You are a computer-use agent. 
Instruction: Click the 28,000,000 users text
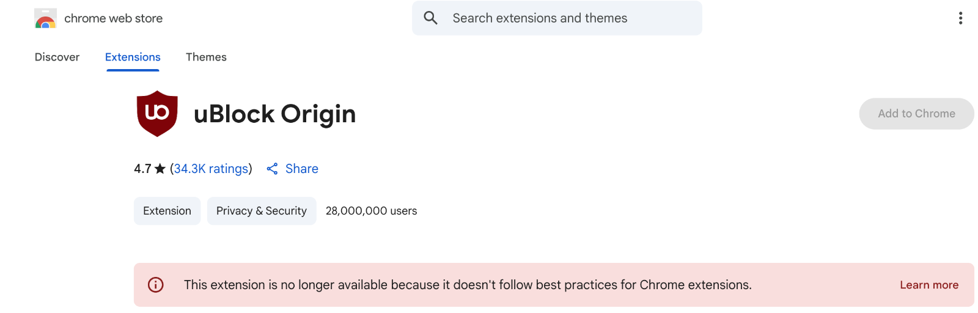click(x=372, y=211)
